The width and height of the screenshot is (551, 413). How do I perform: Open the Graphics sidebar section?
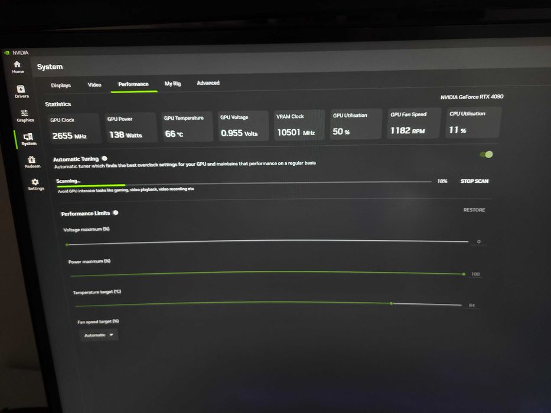pos(25,116)
